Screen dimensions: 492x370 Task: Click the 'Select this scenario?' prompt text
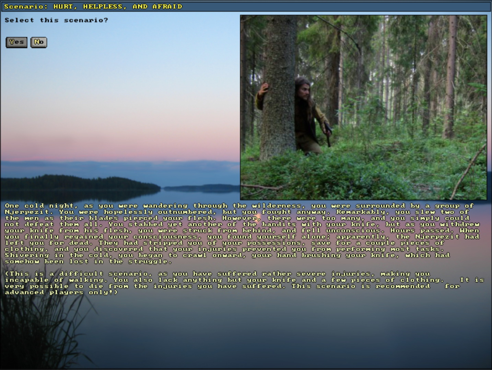pos(56,20)
